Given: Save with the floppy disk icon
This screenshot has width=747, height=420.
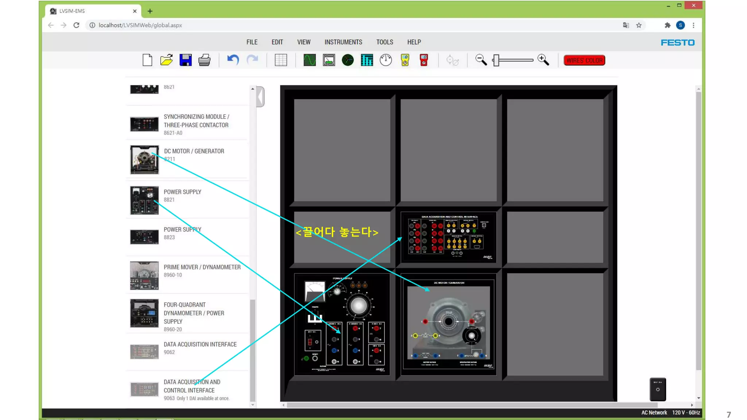Looking at the screenshot, I should (x=185, y=60).
